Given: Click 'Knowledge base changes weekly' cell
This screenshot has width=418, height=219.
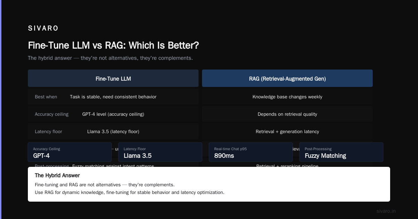Looking at the screenshot, I should (287, 97).
